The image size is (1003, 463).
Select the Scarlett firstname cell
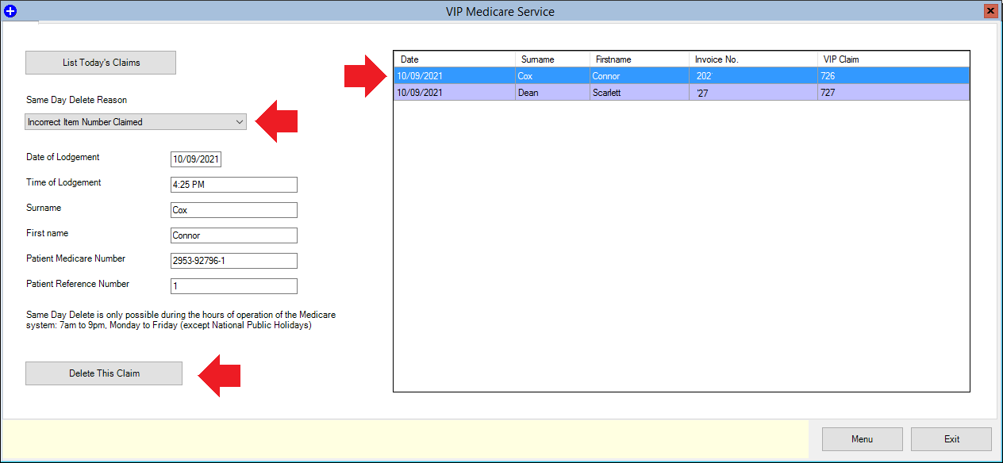pyautogui.click(x=640, y=93)
